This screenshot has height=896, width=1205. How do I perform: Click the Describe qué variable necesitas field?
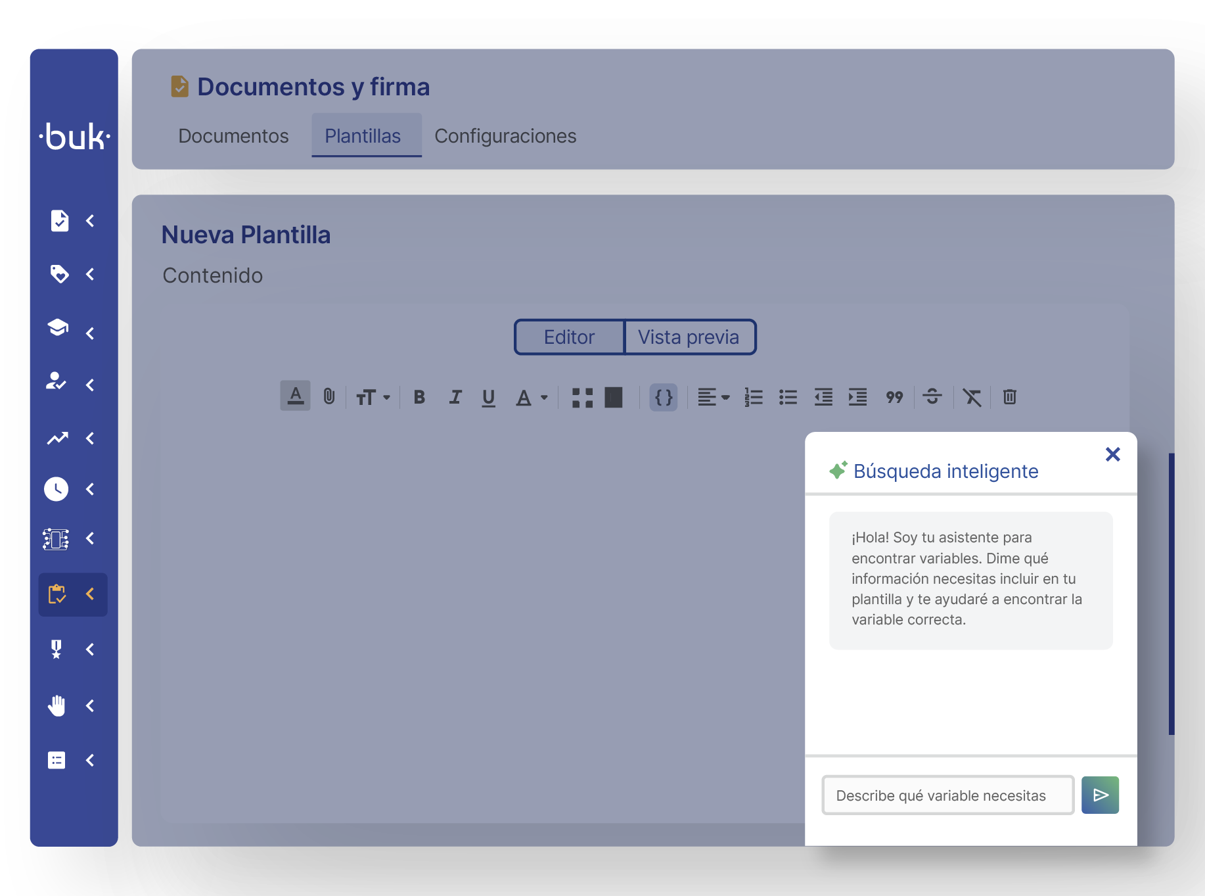click(947, 795)
